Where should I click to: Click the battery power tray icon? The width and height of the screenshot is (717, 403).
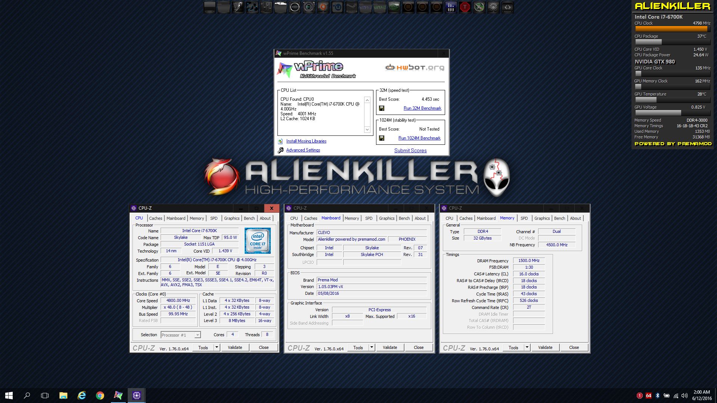pos(667,396)
